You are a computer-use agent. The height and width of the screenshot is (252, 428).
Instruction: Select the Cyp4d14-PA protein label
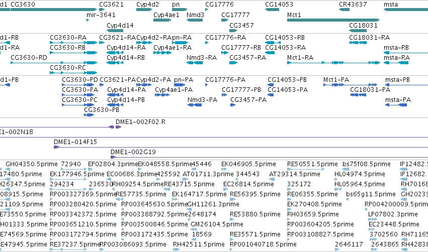126,90
